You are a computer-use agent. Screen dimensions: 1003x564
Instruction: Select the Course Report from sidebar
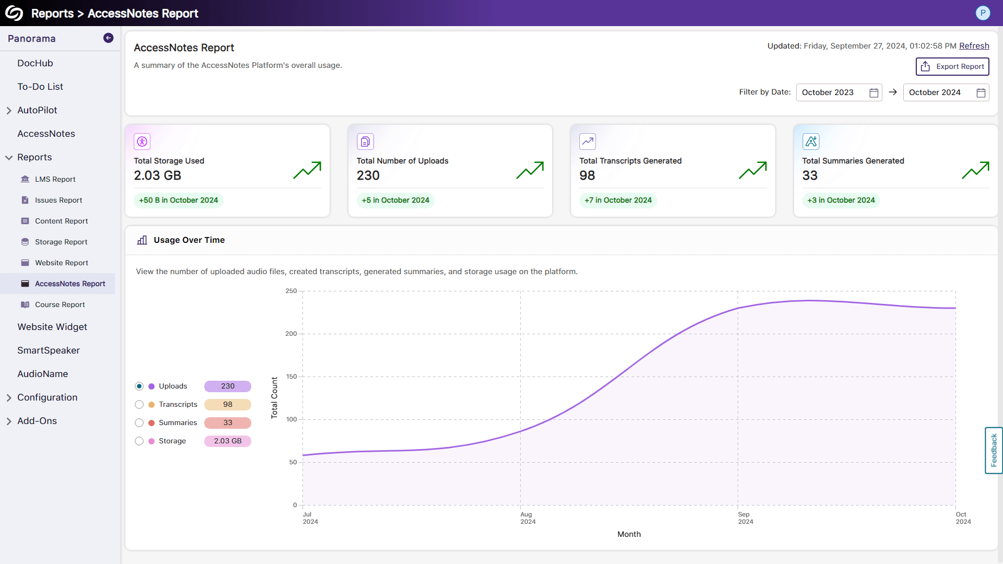(x=59, y=304)
